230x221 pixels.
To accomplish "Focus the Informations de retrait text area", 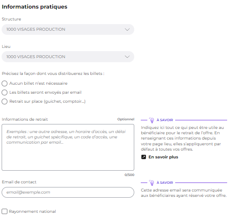I will coord(68,147).
